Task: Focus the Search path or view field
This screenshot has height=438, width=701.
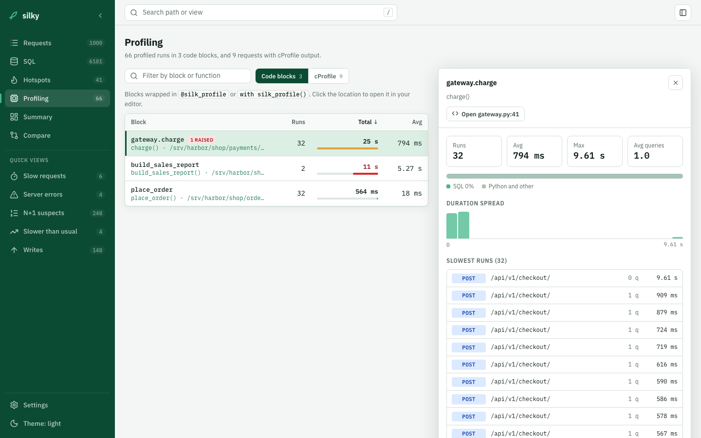Action: coord(261,13)
